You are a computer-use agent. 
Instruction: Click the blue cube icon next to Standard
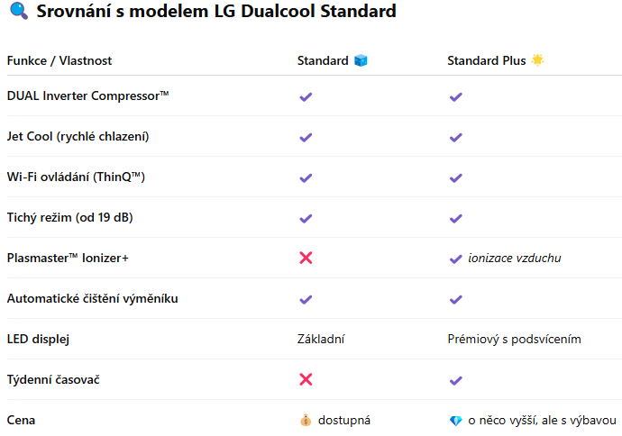[361, 60]
